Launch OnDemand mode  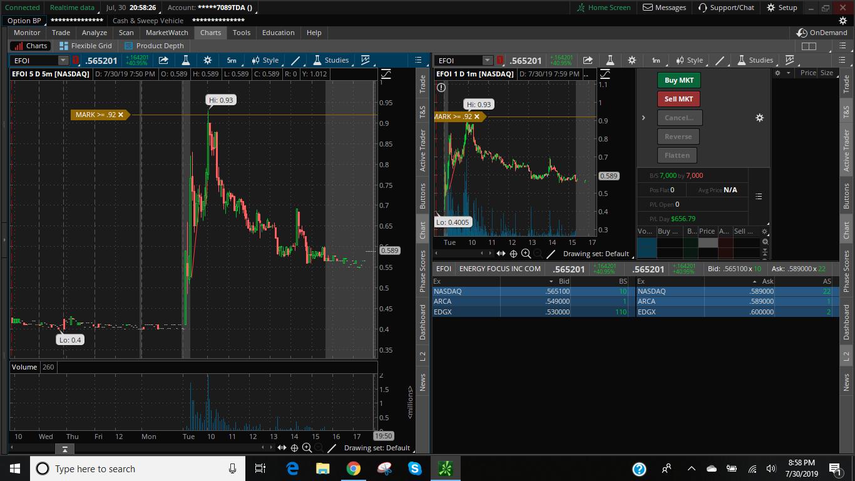point(822,33)
